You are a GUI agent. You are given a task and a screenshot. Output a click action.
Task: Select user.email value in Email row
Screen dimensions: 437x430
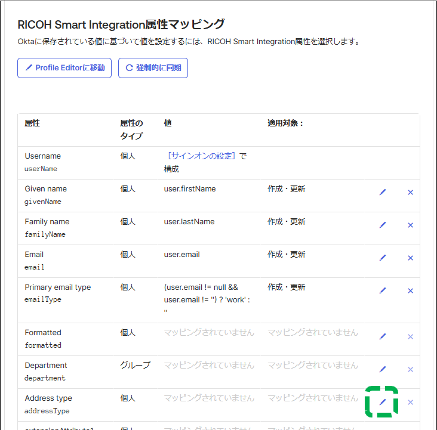(x=181, y=255)
